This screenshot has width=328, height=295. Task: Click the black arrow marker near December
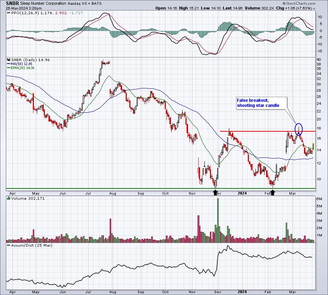(x=215, y=192)
